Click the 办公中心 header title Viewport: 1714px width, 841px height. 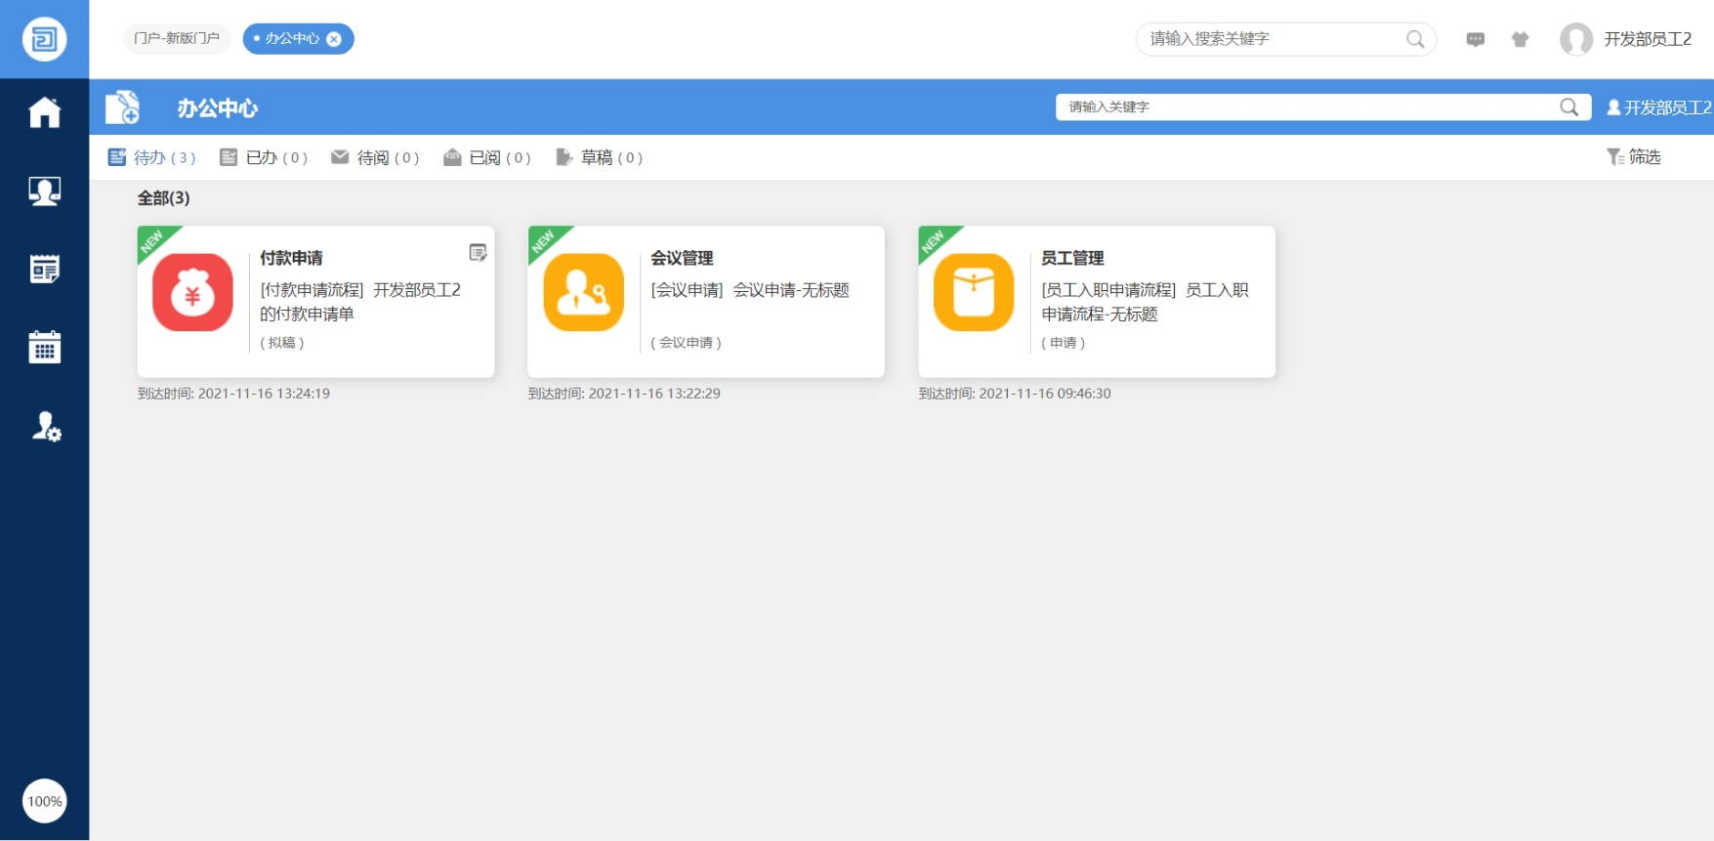point(217,108)
